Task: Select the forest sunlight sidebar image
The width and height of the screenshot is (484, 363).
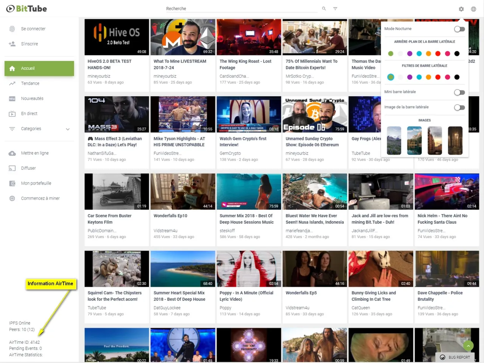Action: tap(455, 140)
